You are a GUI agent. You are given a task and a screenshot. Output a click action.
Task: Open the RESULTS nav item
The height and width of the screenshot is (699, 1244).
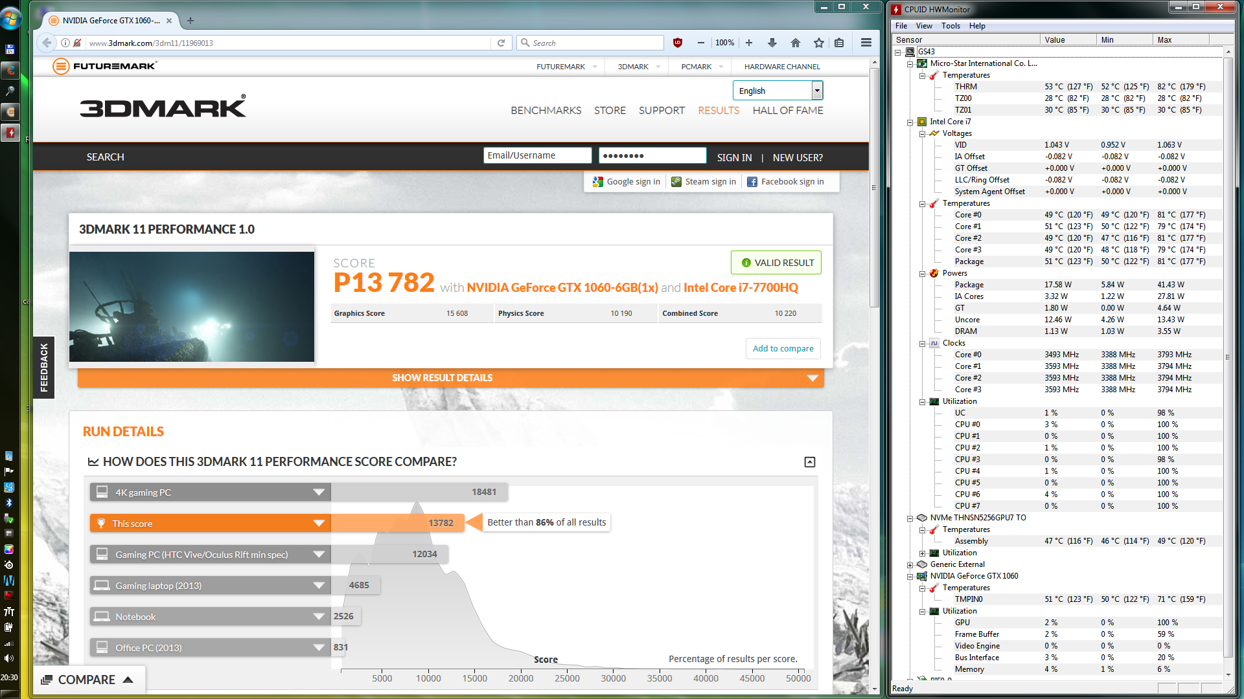(719, 111)
